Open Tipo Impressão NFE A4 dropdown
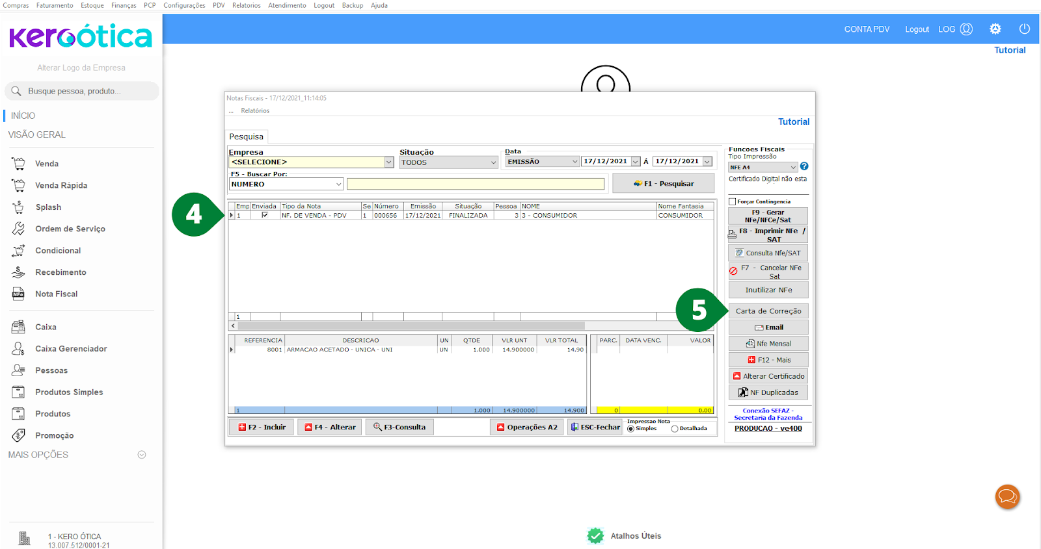The image size is (1041, 549). 793,167
